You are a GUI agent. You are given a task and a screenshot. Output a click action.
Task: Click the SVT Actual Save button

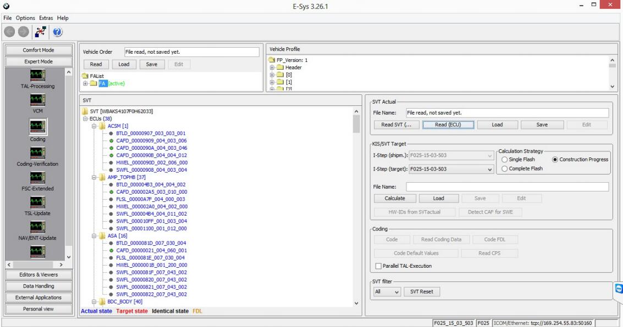[x=542, y=125]
